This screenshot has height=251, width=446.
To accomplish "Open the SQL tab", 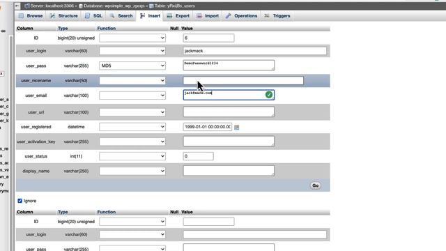I will coord(93,16).
